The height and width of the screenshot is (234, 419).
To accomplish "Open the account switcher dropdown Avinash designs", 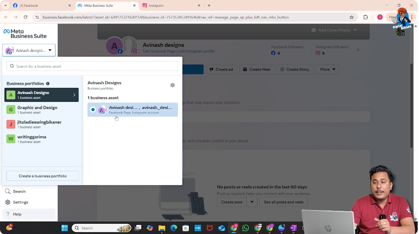I will coord(29,50).
